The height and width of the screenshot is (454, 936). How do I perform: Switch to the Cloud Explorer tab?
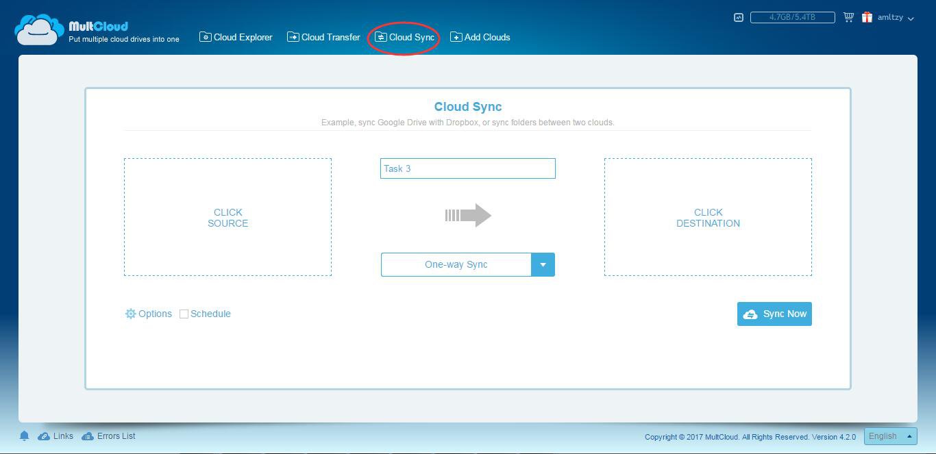(x=236, y=37)
